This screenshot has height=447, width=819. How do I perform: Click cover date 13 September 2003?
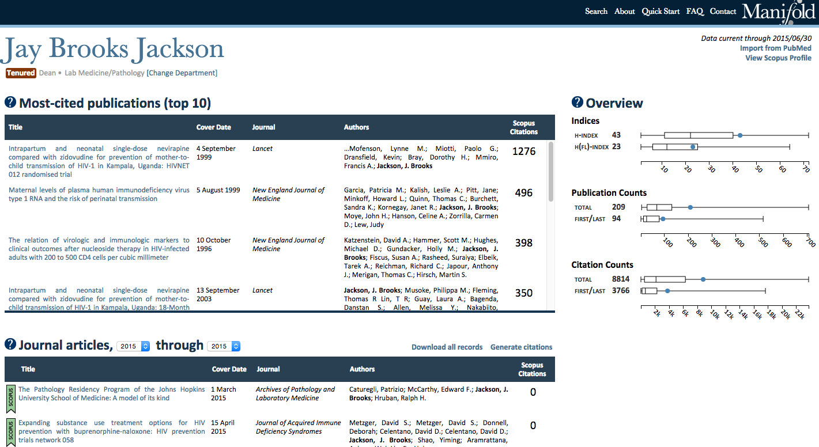(218, 294)
